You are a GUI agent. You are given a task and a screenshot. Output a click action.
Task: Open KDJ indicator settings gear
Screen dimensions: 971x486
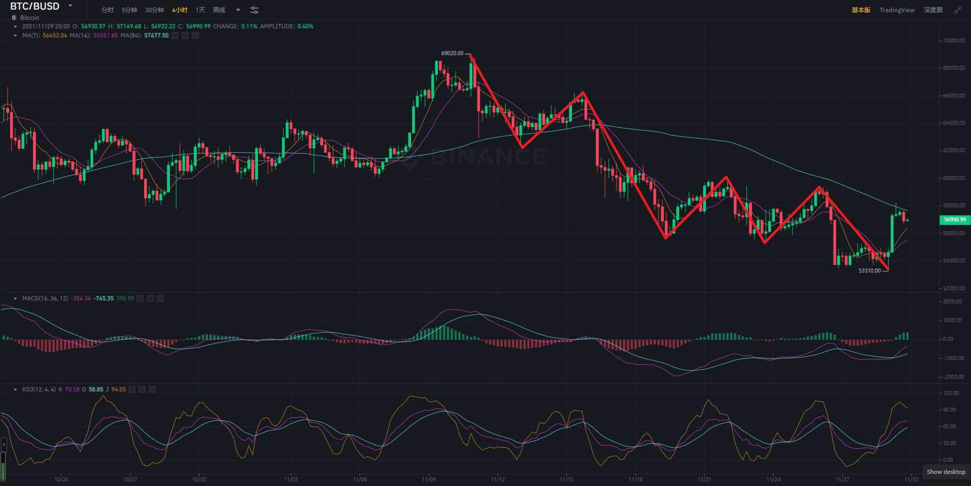pyautogui.click(x=142, y=389)
